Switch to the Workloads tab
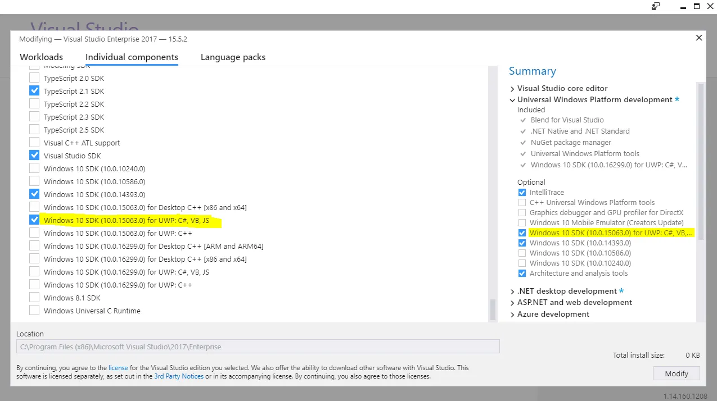Viewport: 717px width, 401px height. 41,57
